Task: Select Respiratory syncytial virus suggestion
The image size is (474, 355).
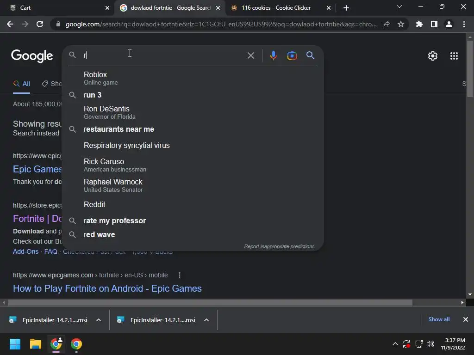Action: coord(193,145)
